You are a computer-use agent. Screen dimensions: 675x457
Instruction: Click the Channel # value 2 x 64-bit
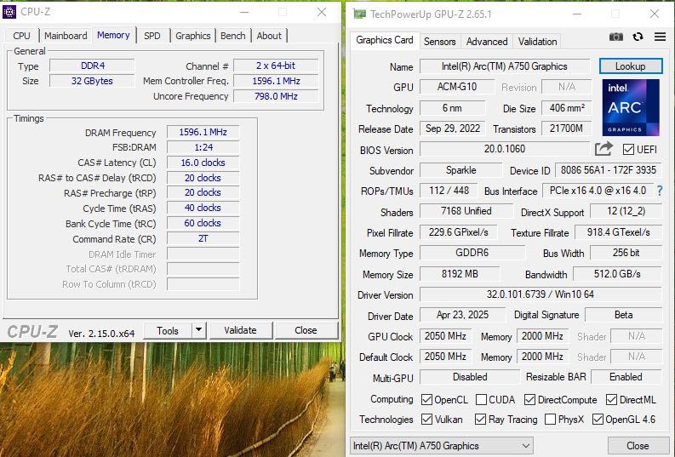(276, 66)
